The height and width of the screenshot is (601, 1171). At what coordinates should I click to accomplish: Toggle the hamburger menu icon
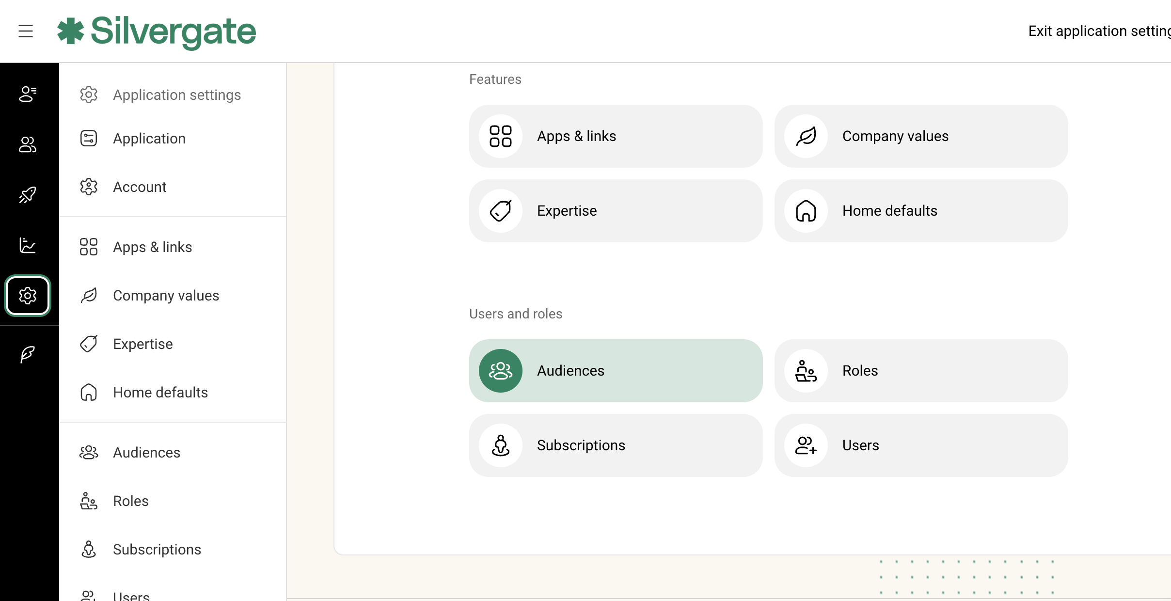click(x=26, y=31)
